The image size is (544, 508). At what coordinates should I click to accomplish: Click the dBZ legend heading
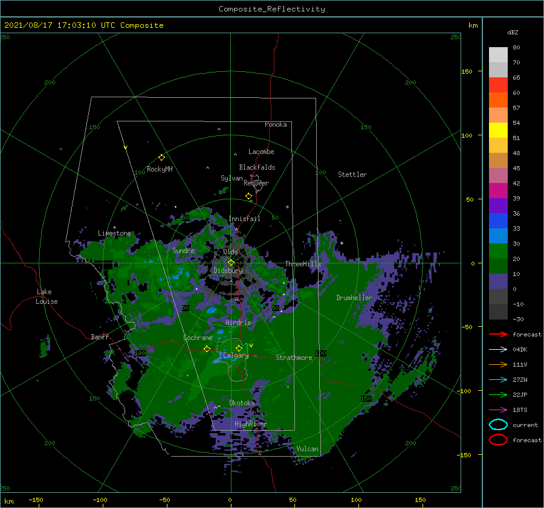click(513, 32)
